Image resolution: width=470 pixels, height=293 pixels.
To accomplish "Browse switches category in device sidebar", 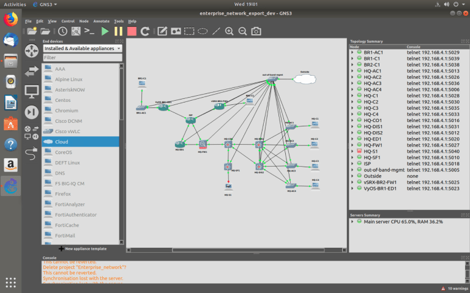I will 31,71.
